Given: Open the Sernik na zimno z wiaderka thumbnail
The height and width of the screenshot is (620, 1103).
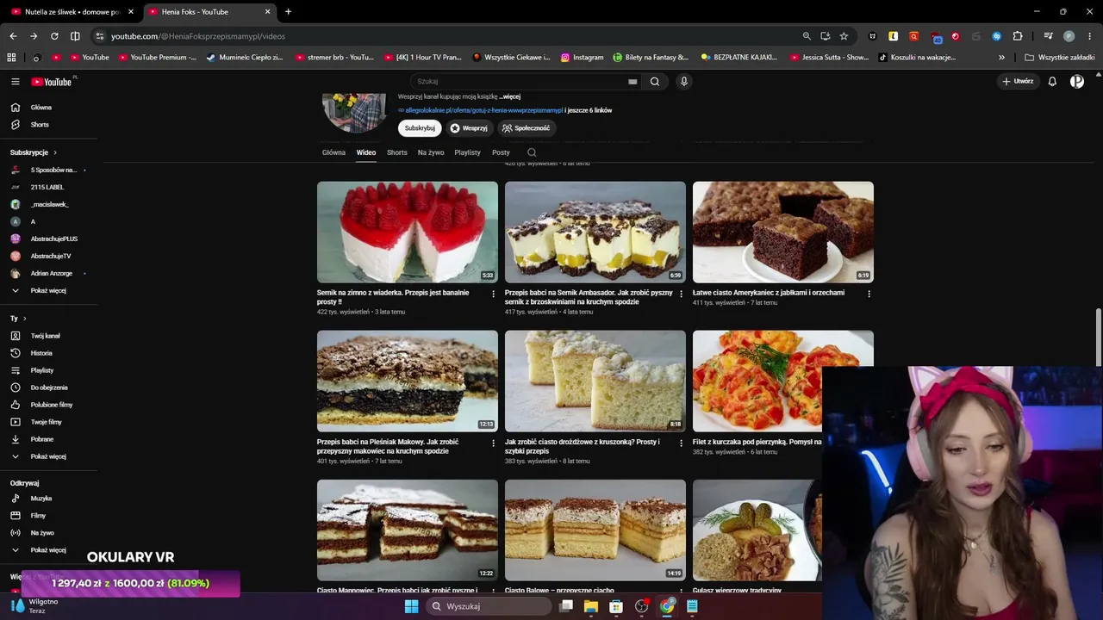Looking at the screenshot, I should [x=408, y=232].
